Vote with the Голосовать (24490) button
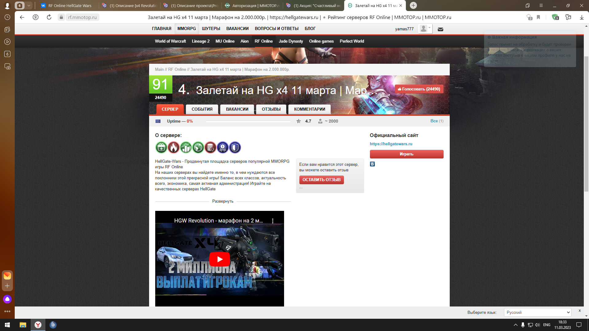This screenshot has height=331, width=589. [419, 89]
